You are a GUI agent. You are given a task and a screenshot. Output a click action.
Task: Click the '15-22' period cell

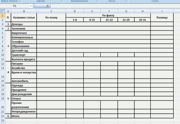[109, 20]
